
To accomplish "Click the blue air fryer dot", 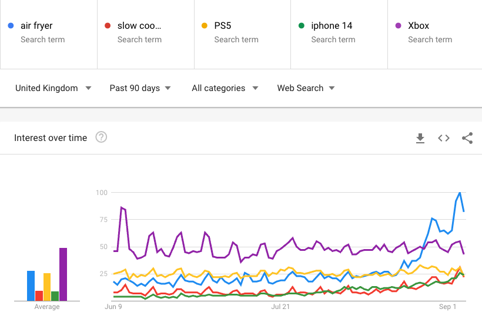I will click(11, 26).
